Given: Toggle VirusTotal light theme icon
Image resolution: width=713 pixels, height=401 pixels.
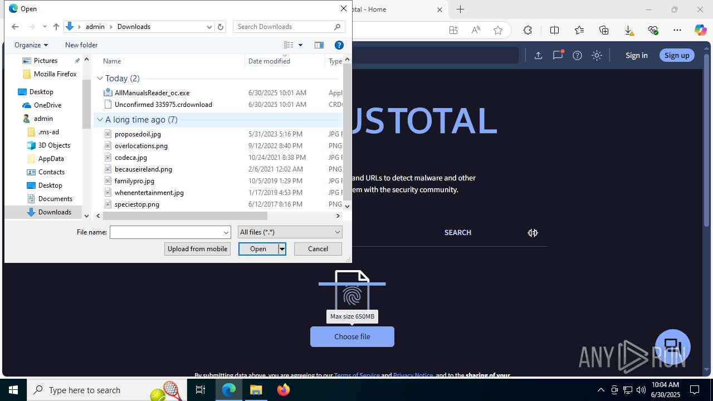Looking at the screenshot, I should coord(597,55).
